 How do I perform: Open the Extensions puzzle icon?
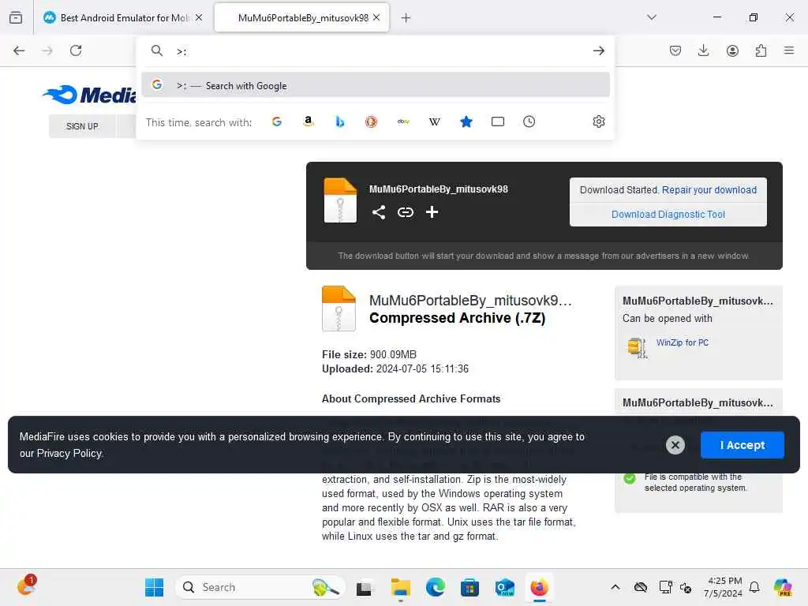point(761,50)
